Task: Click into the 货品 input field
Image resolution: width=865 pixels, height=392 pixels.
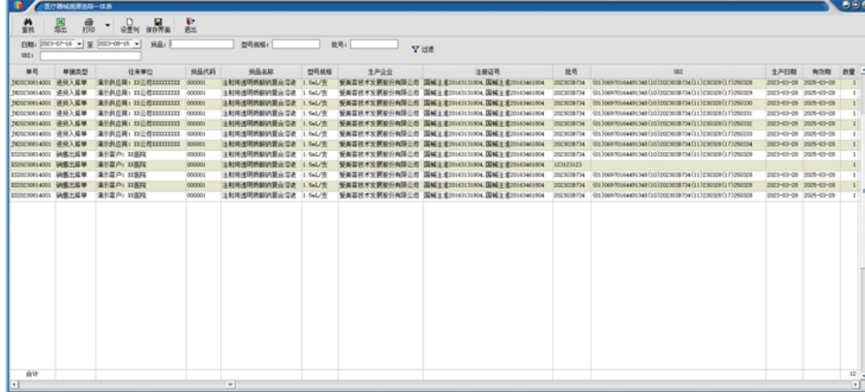Action: (x=202, y=43)
